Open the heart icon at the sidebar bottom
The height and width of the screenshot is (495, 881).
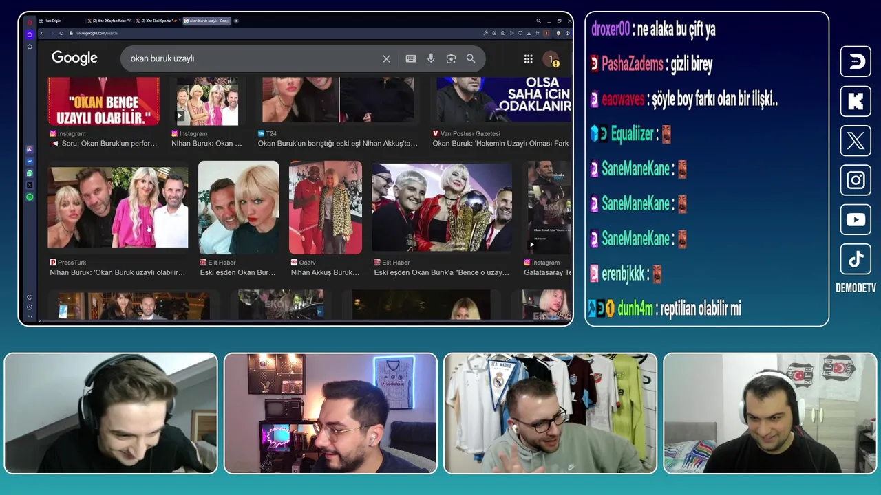(x=30, y=298)
